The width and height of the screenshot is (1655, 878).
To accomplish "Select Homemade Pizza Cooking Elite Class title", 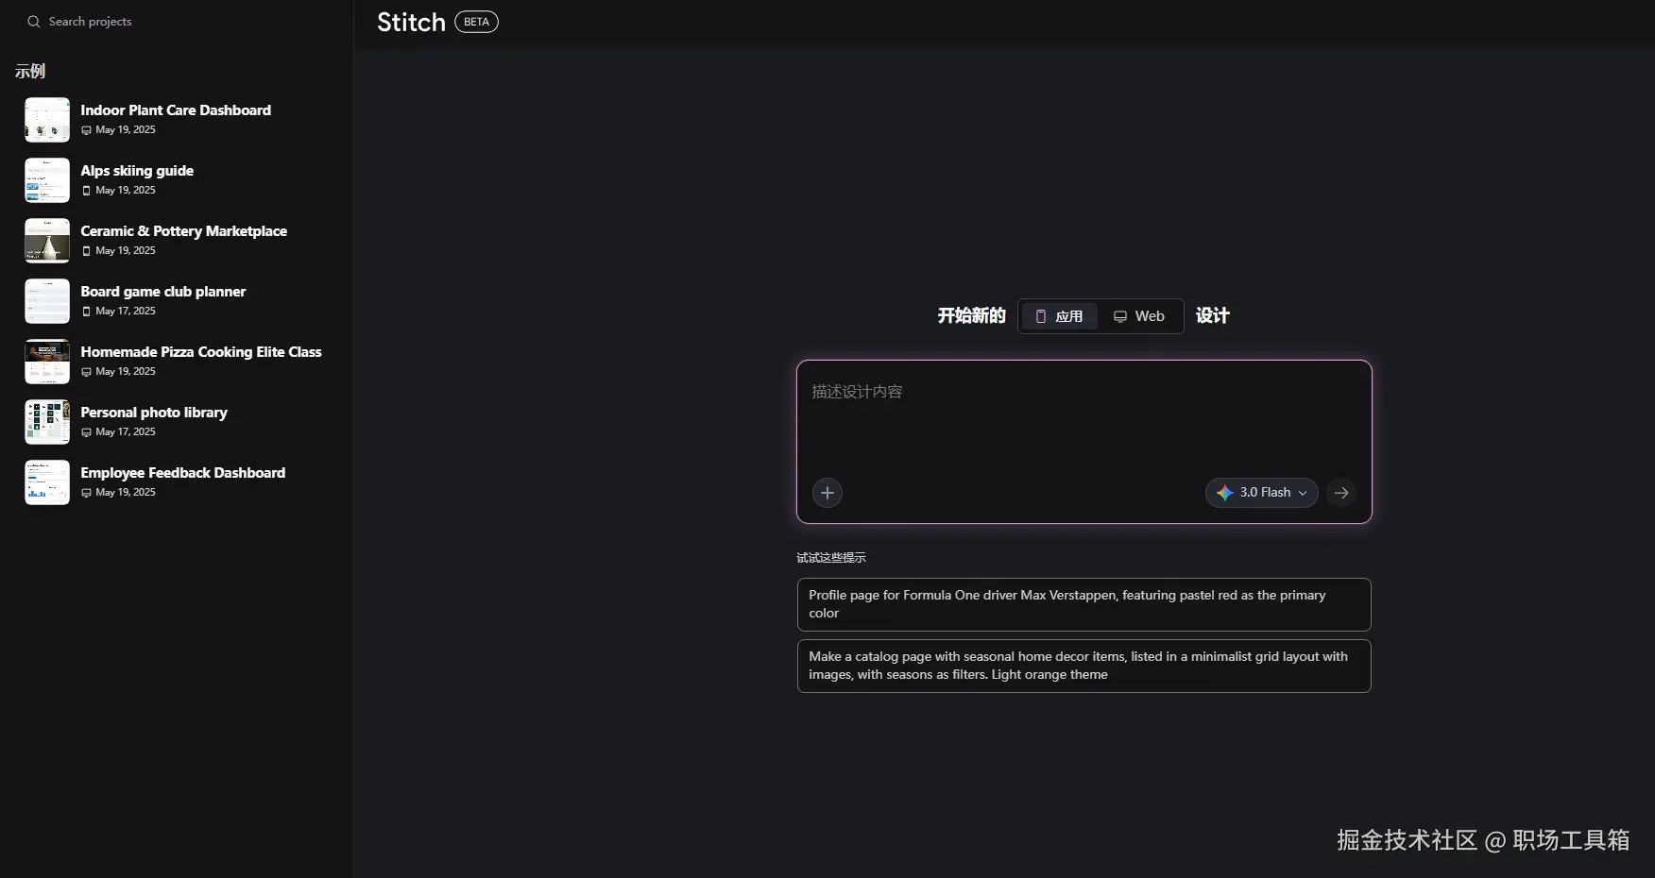I will [x=201, y=352].
